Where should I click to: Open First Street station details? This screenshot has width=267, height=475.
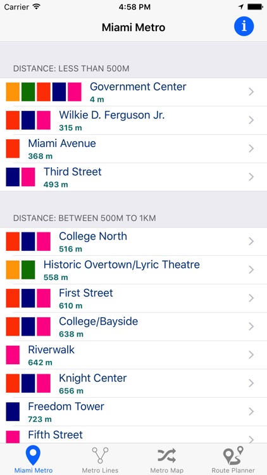[x=133, y=298]
